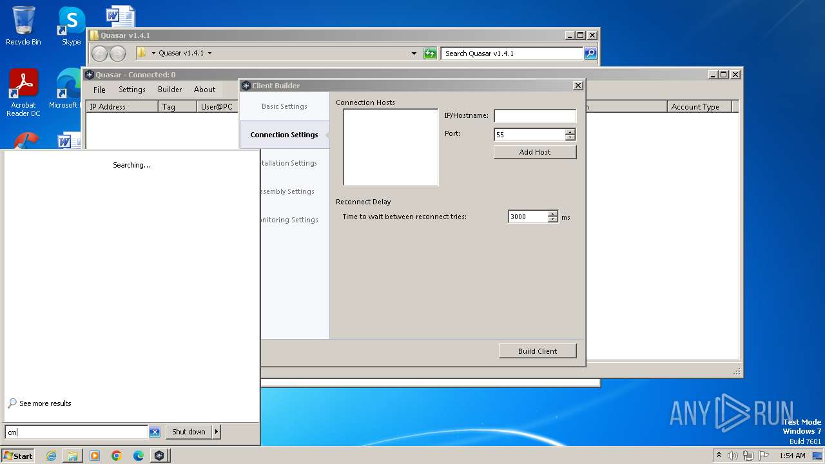Click the green refresh icon in the explorer address bar
The width and height of the screenshot is (825, 464).
pyautogui.click(x=430, y=53)
